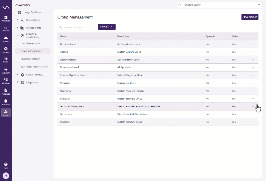Sort by the Dynamic column header

click(210, 36)
